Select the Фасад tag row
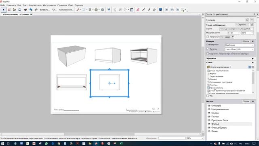Screen dimensions: 259x146 pos(229,124)
